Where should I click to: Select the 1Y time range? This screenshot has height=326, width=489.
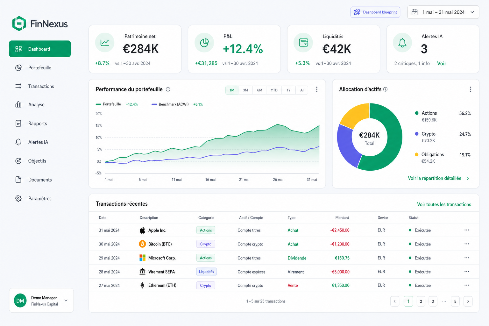(288, 90)
